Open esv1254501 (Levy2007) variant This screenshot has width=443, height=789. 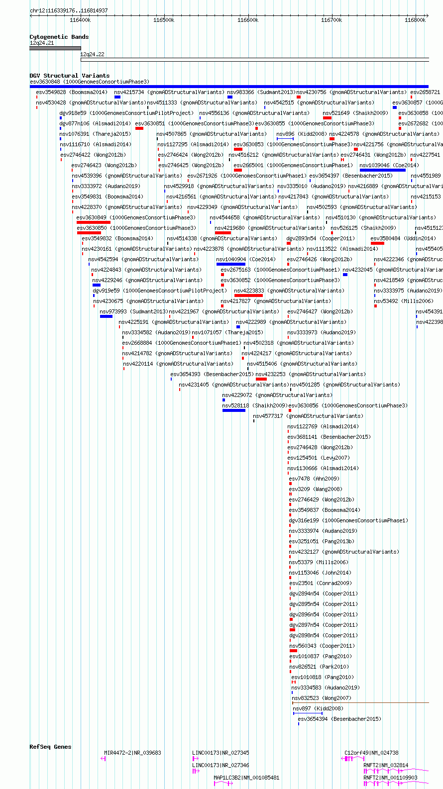point(319,458)
